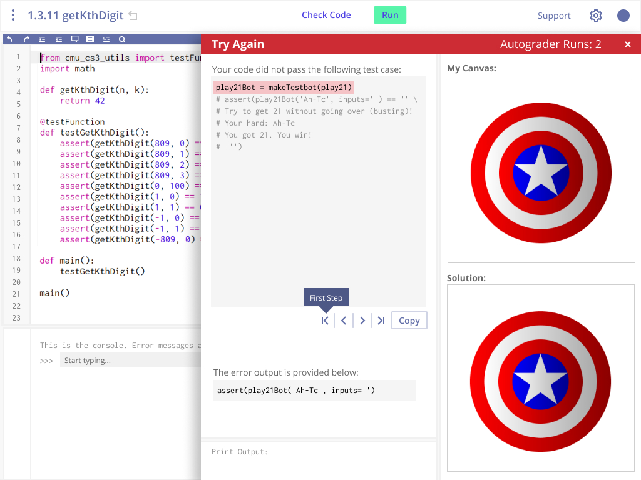The image size is (641, 480).
Task: Click the console '>>>' prompt
Action: pos(46,361)
